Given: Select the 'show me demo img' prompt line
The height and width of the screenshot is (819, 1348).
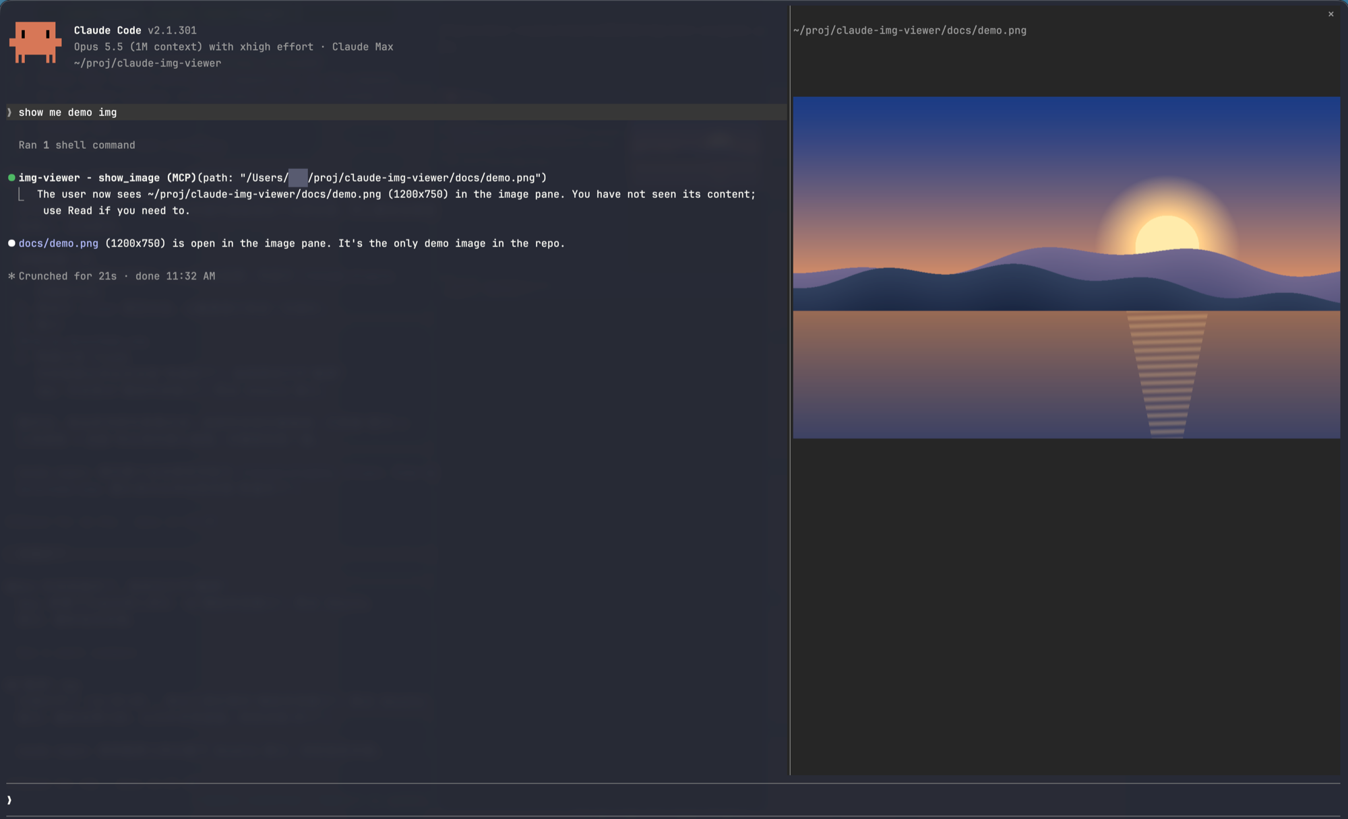Looking at the screenshot, I should (396, 112).
